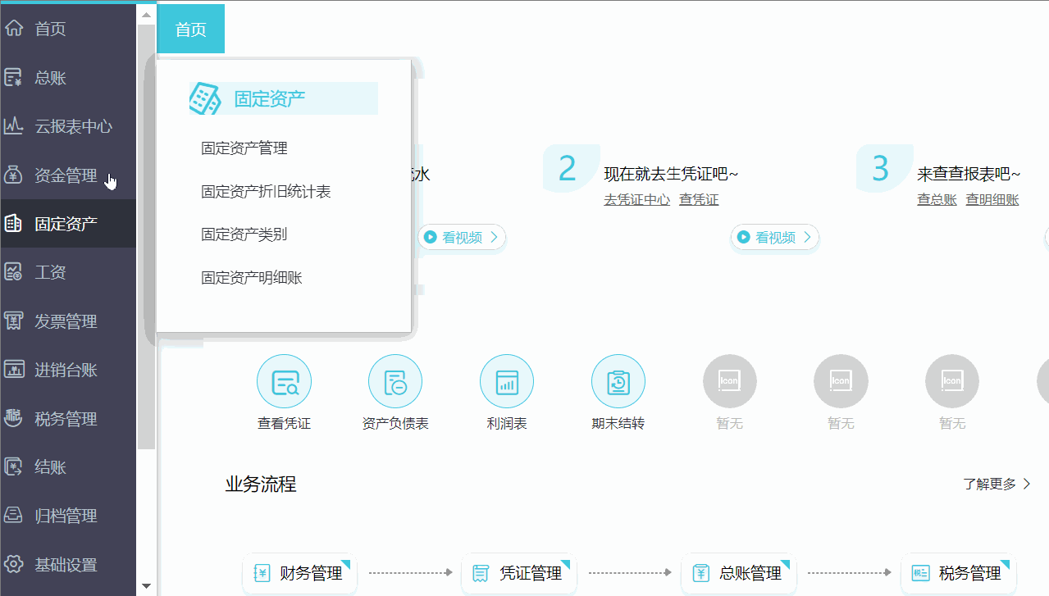Click the 发票管理 label in the sidebar
The width and height of the screenshot is (1049, 596).
click(x=66, y=321)
